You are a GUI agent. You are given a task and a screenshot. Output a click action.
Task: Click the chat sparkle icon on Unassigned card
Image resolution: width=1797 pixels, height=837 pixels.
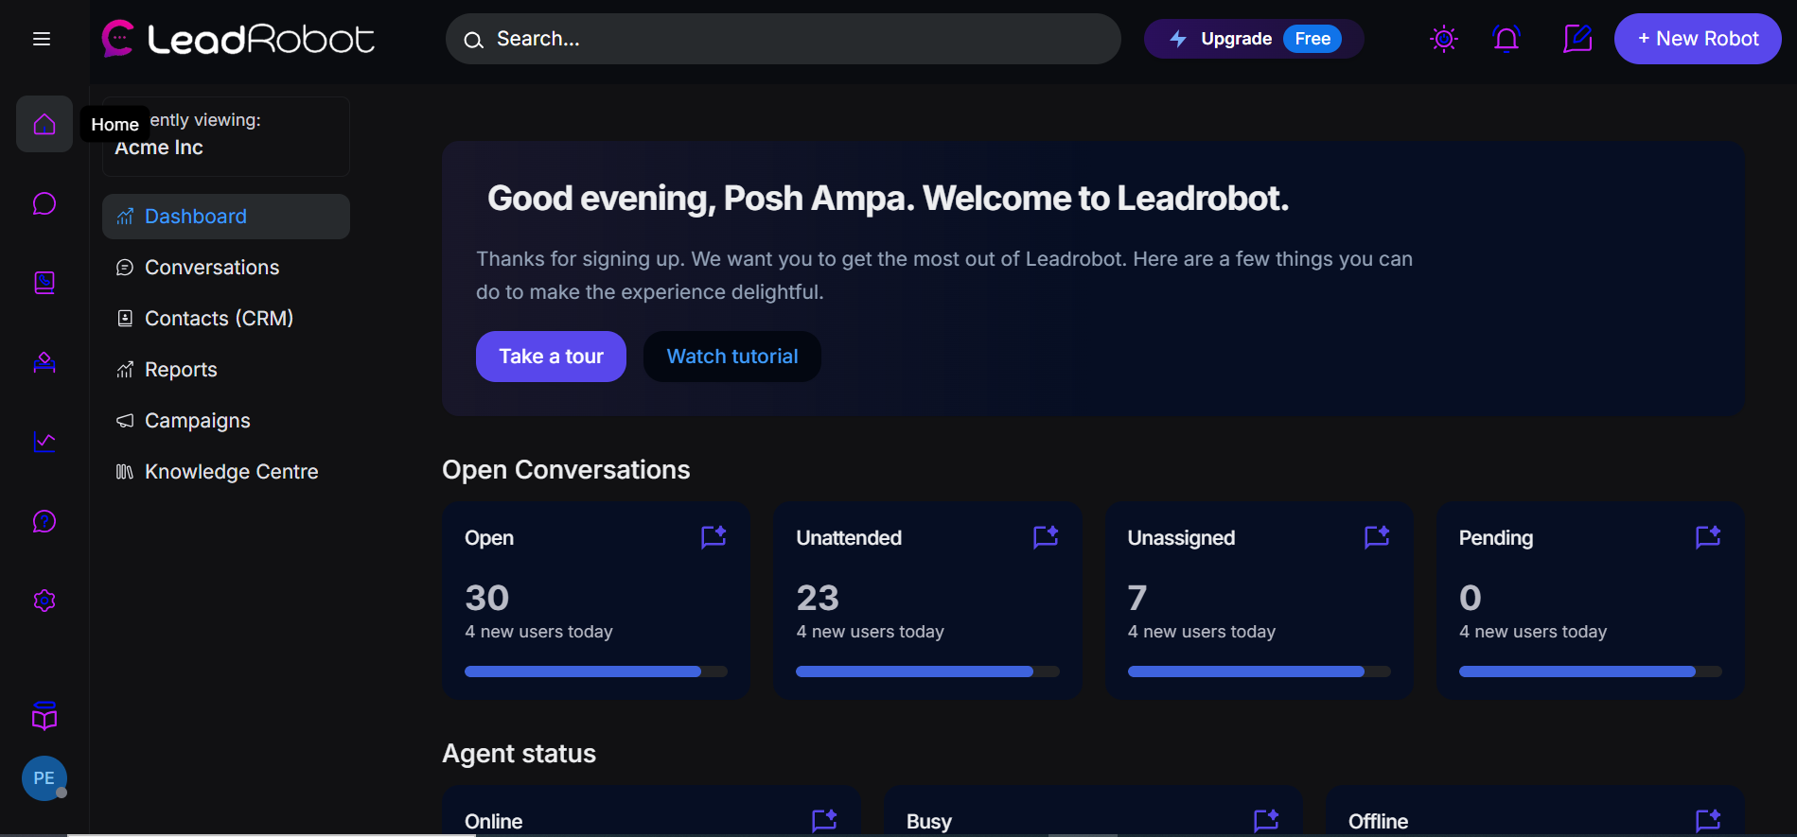coord(1377,537)
